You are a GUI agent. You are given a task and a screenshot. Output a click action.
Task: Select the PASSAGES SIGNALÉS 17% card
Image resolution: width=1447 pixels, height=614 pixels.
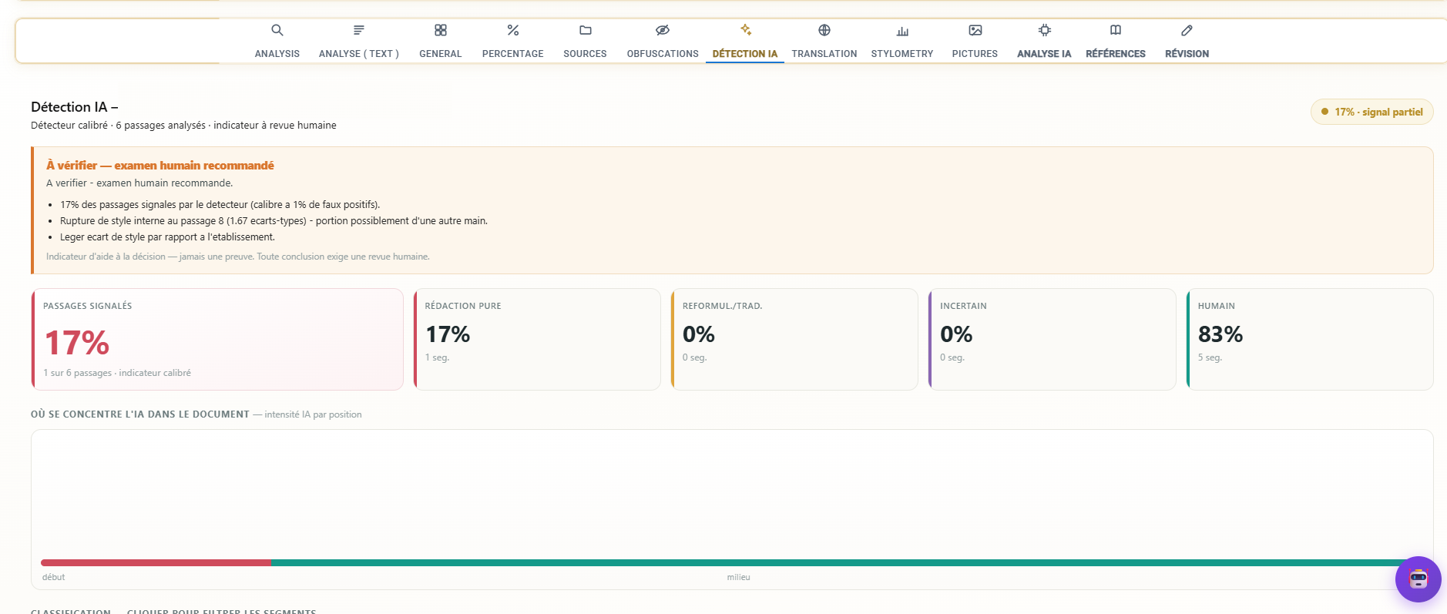(x=217, y=339)
